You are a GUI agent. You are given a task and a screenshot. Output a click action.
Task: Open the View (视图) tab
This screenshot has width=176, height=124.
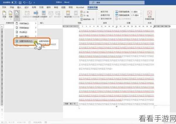tap(63, 7)
